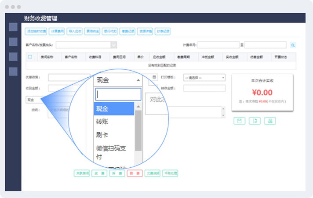Choose 微信扫码支付 in the dropdown list
313x198 pixels.
(x=114, y=152)
